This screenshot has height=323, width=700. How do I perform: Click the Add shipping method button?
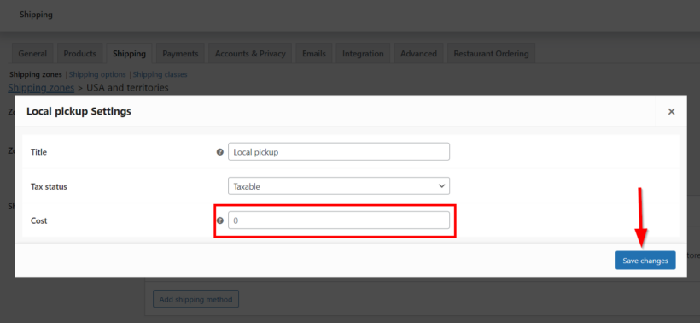195,299
